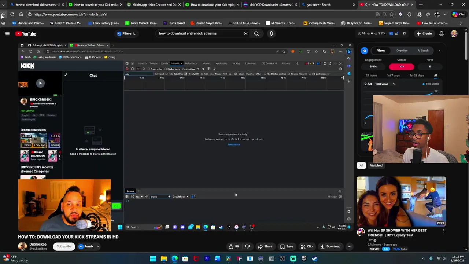This screenshot has height=264, width=469.
Task: Expand the Remix dropdown arrow
Action: (98, 247)
